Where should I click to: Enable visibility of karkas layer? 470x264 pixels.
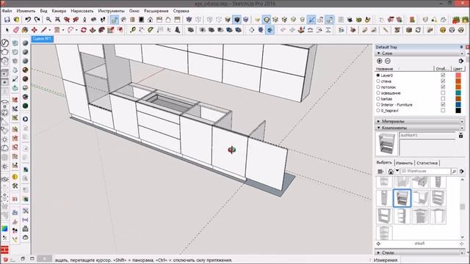[443, 99]
